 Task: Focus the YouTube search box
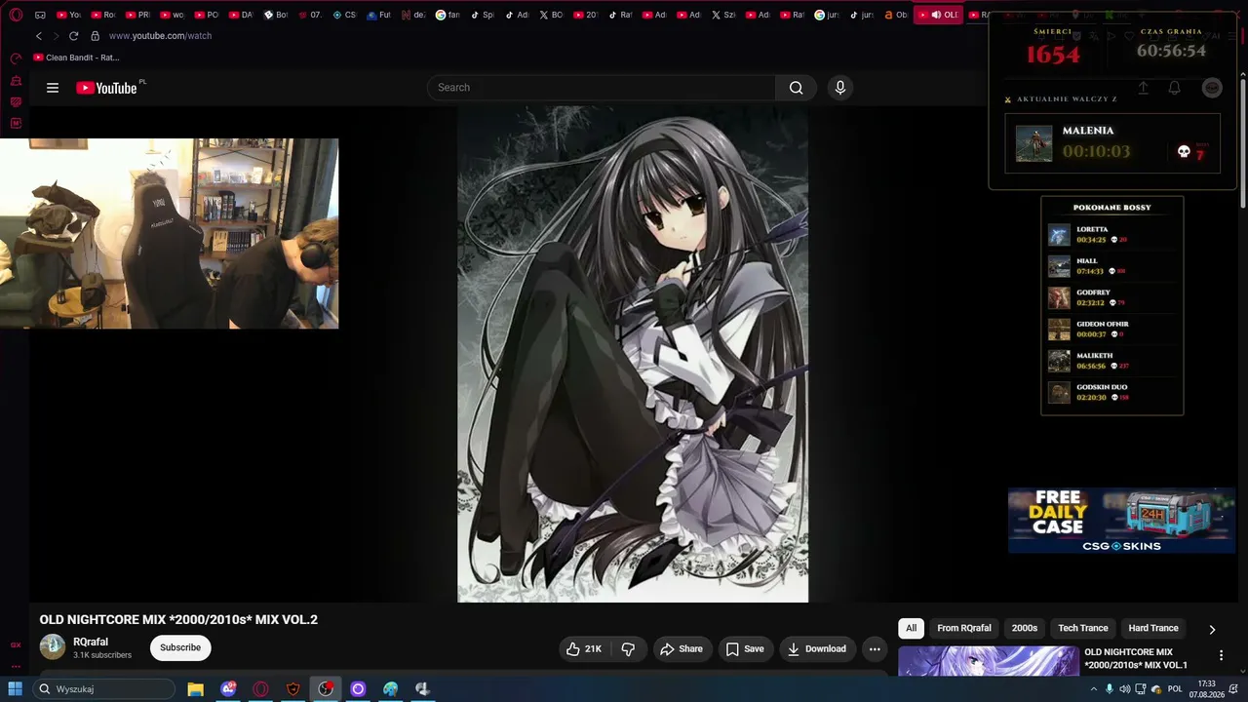(602, 88)
